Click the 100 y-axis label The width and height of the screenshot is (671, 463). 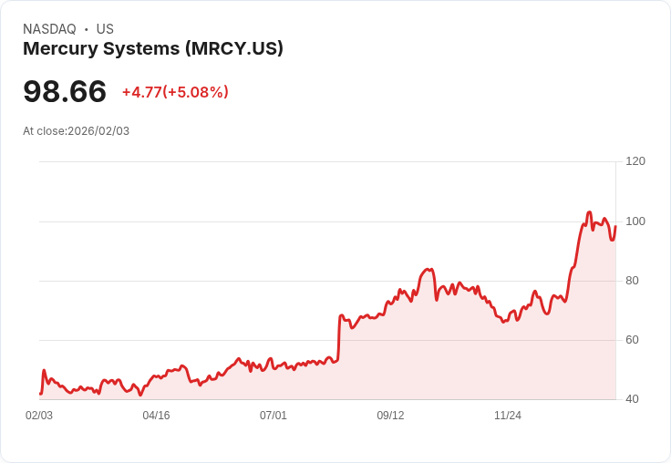pyautogui.click(x=635, y=221)
